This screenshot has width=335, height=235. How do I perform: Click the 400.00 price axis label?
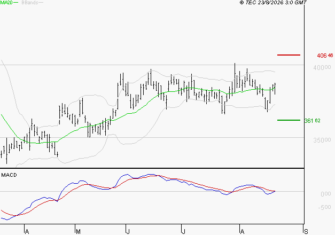pos(322,67)
